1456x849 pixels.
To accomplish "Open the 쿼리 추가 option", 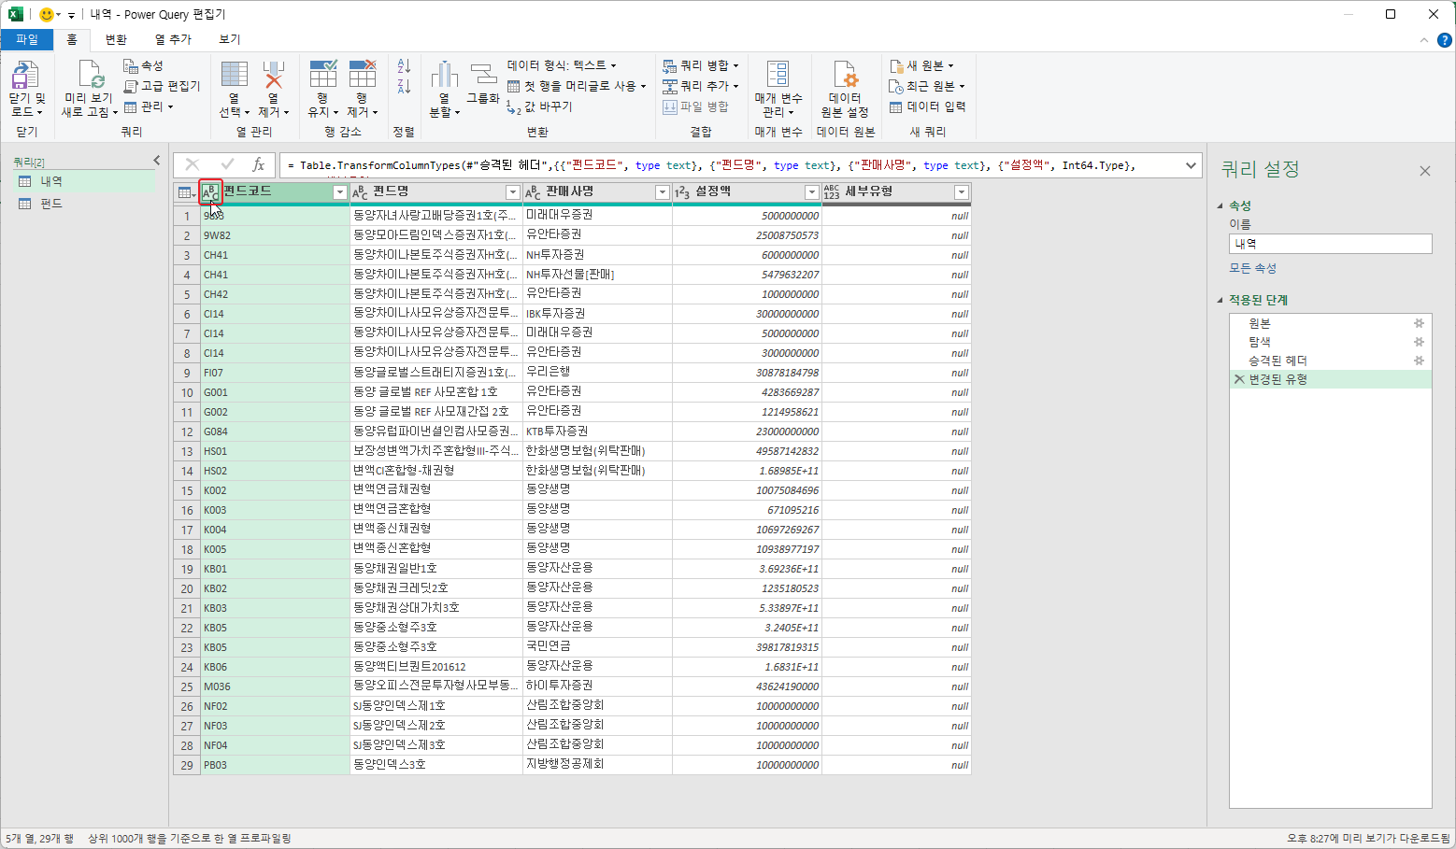I will click(701, 86).
